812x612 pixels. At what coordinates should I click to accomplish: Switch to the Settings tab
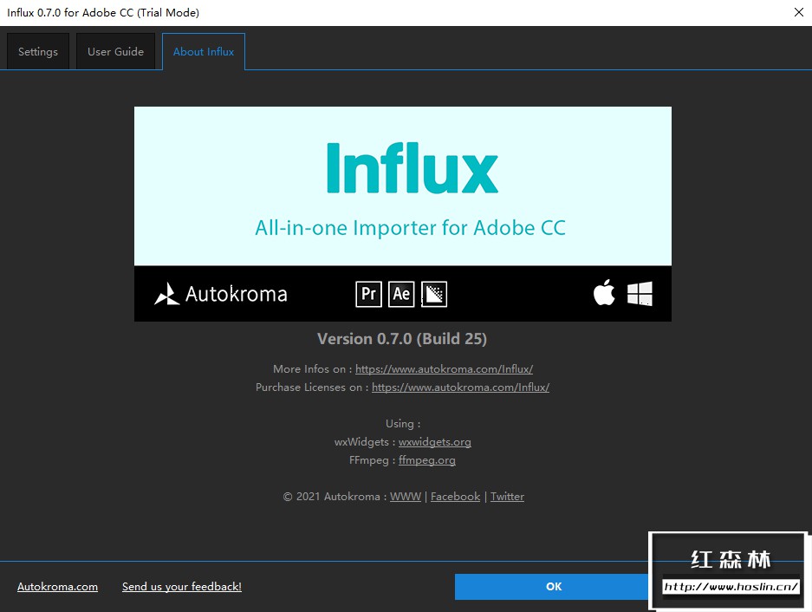click(x=38, y=51)
